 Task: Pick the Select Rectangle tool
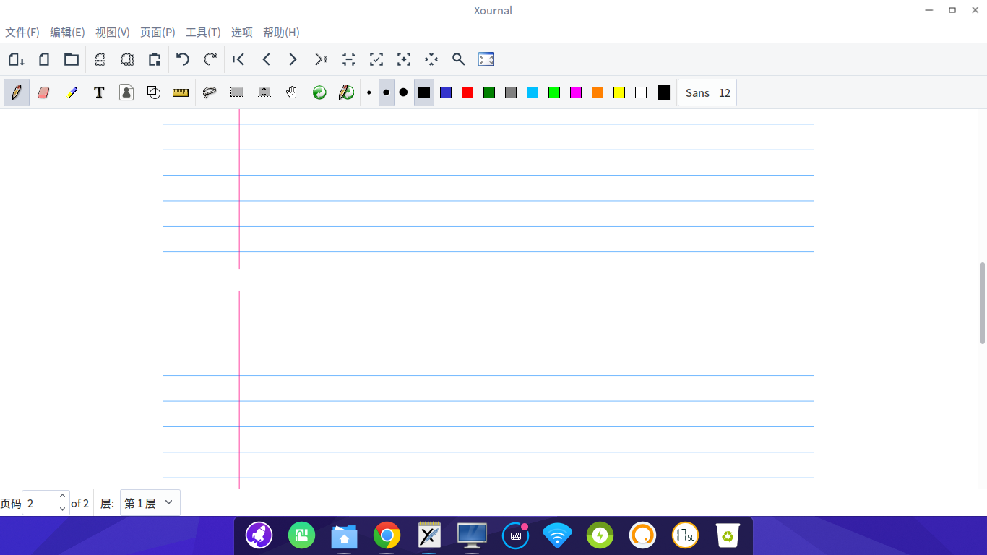[237, 92]
